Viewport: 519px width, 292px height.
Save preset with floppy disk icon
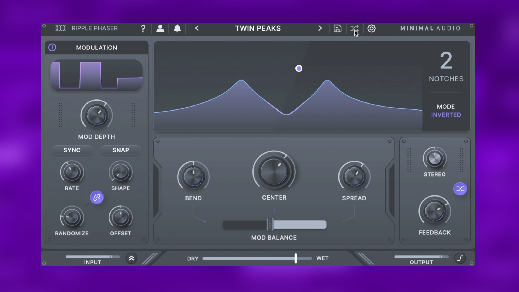[x=337, y=28]
